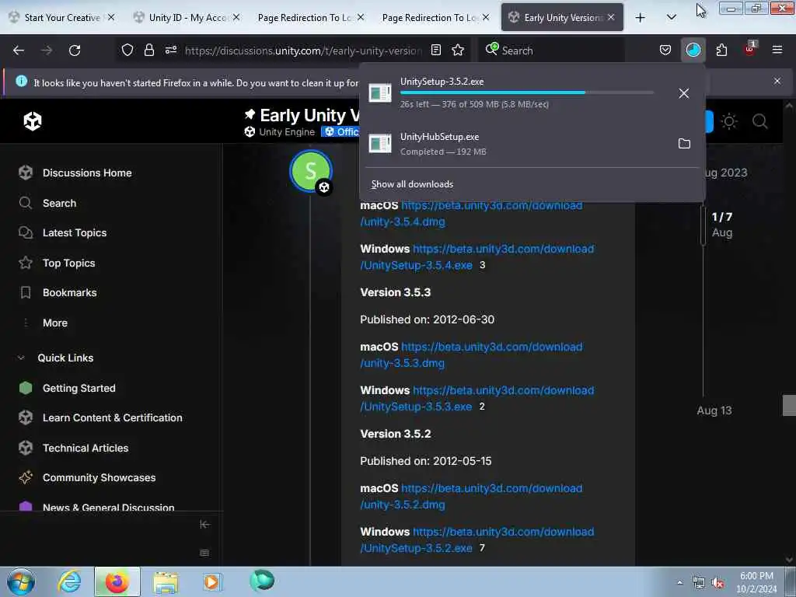Click the download progress bar for UnitySetup-3.5.2.exe
The height and width of the screenshot is (597, 796).
(527, 93)
